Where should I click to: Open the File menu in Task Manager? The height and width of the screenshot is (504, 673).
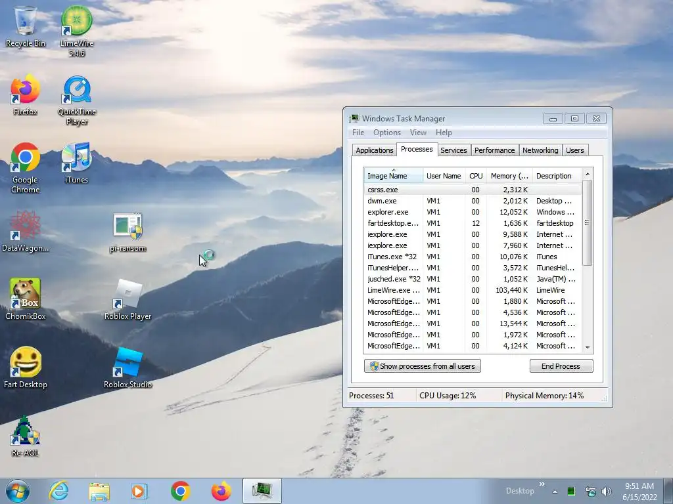coord(358,133)
